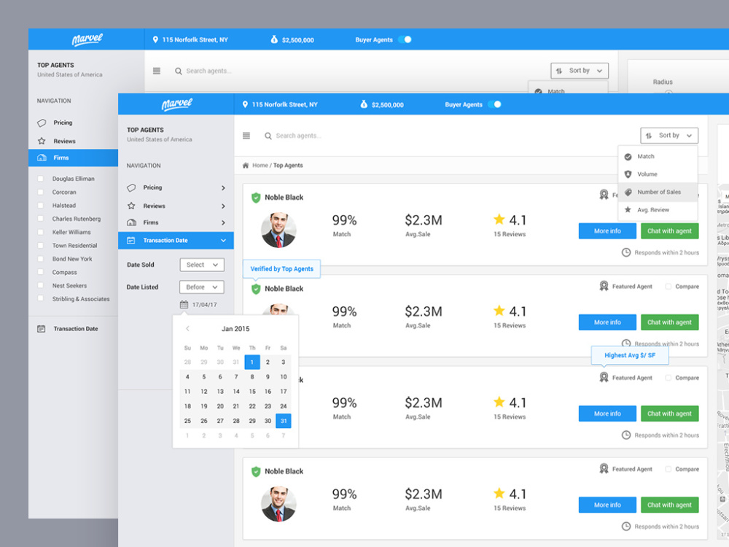Screen dimensions: 729x547
Task: Click agent photo on first Noble Black card
Action: [278, 230]
